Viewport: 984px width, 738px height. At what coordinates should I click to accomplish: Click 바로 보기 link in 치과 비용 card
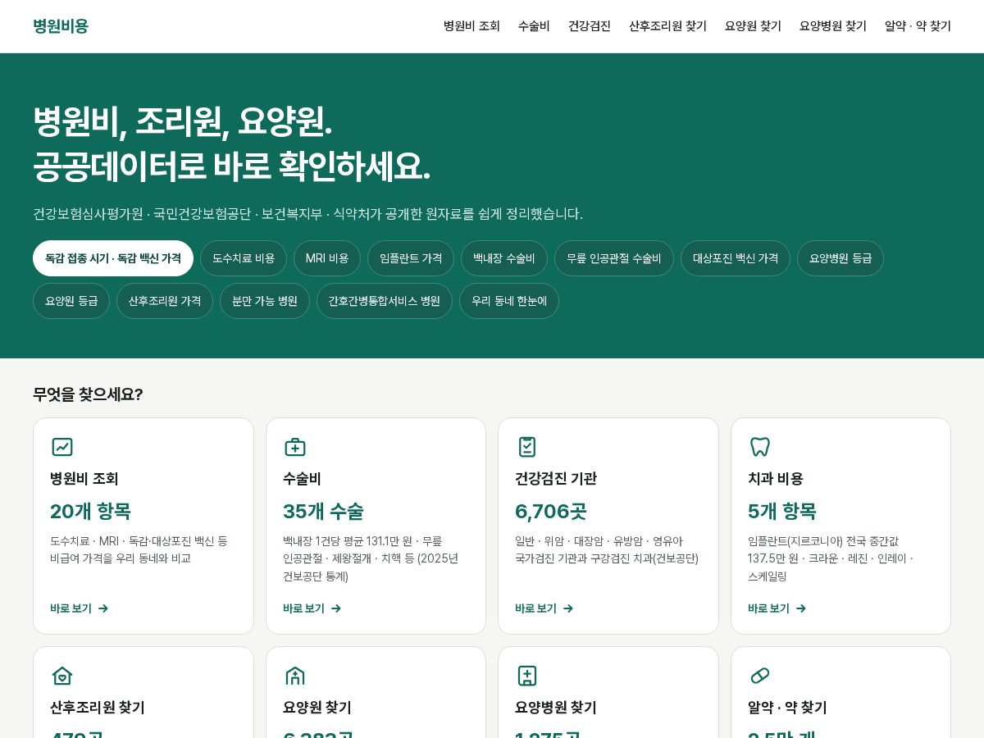(x=777, y=608)
